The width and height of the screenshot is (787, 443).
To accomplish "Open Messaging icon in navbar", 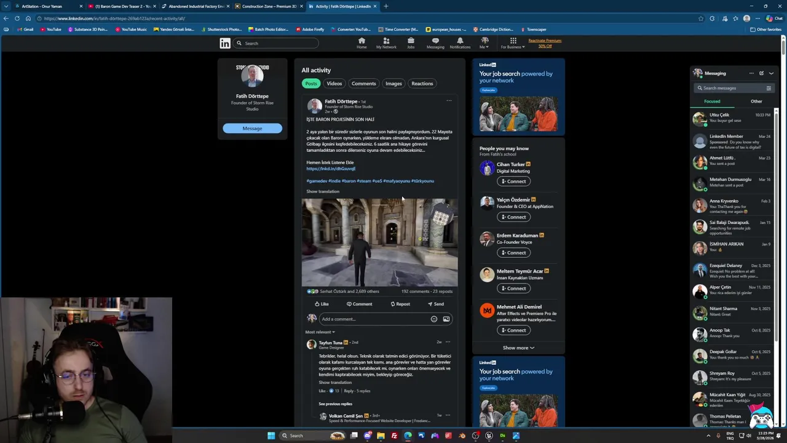I will pyautogui.click(x=435, y=42).
